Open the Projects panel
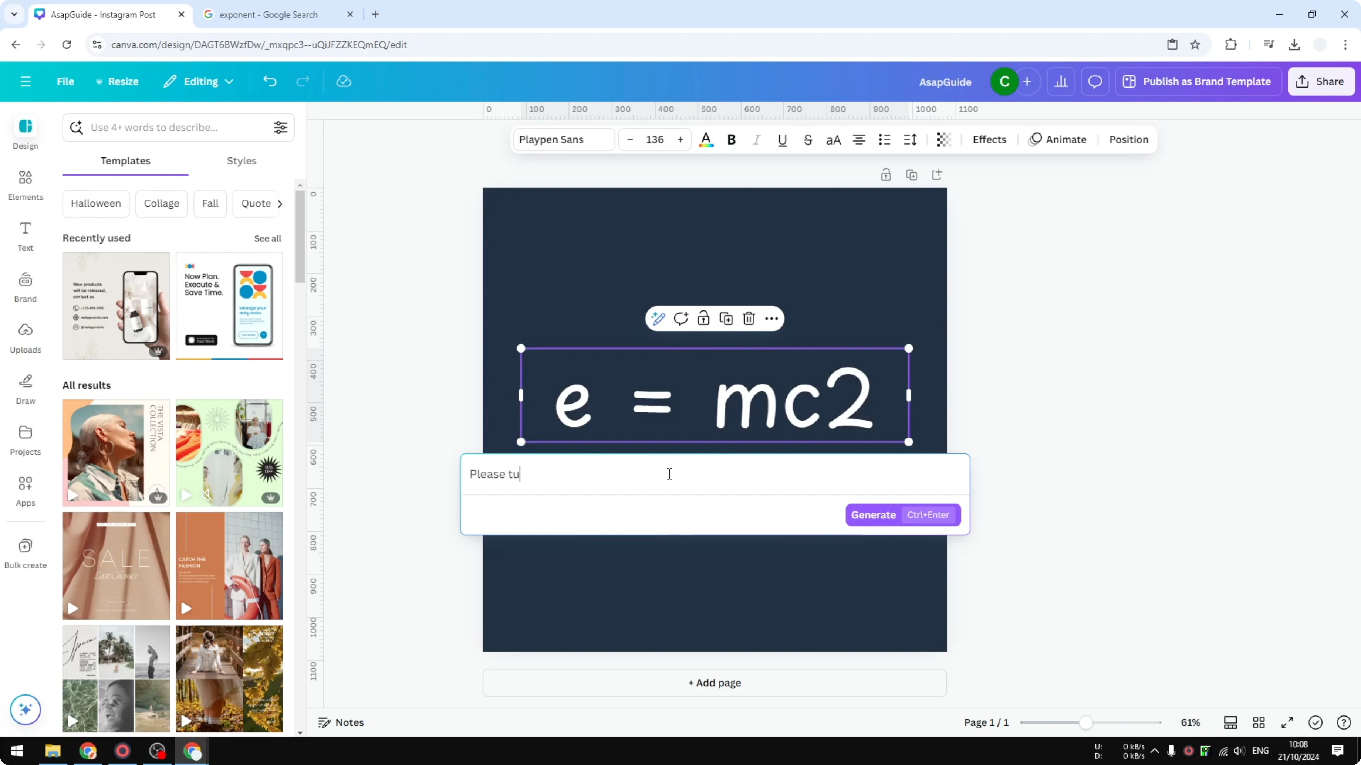1361x765 pixels. pos(25,440)
